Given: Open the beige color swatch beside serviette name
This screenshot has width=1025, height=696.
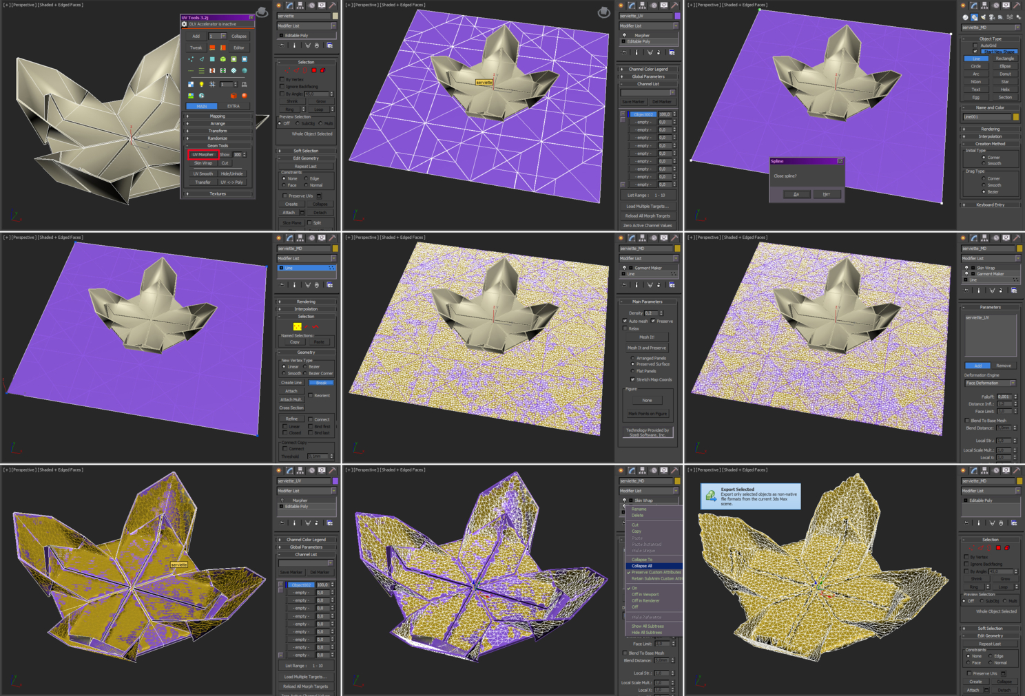Looking at the screenshot, I should coord(335,16).
